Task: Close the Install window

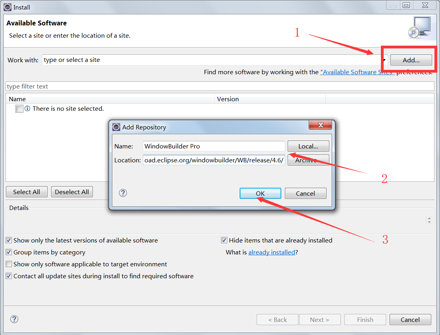Action: click(x=425, y=5)
